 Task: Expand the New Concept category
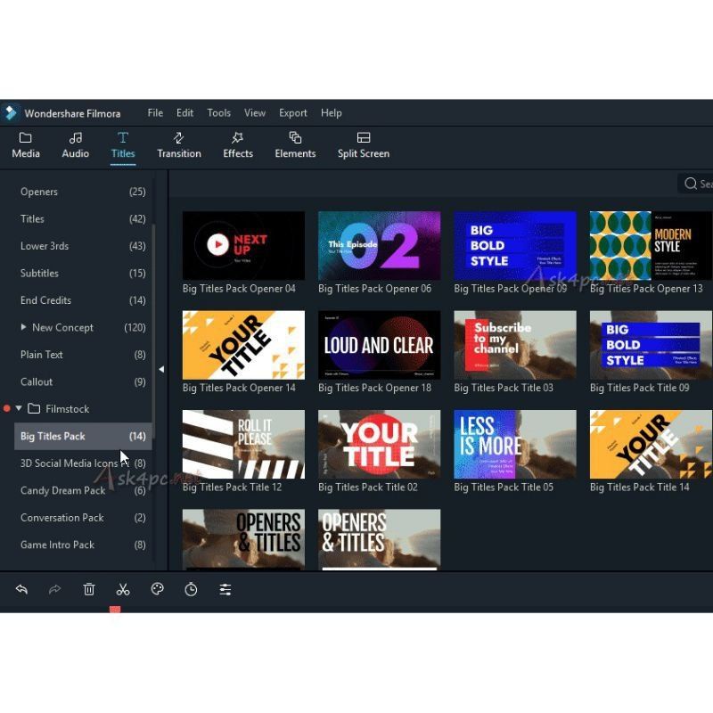pos(23,328)
